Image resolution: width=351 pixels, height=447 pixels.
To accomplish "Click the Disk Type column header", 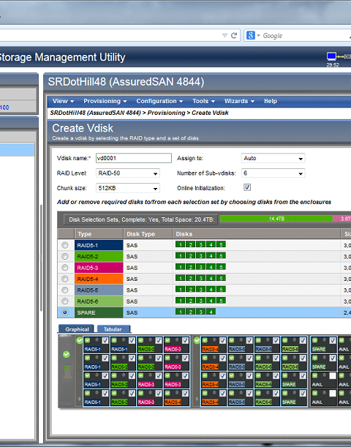I will (x=148, y=234).
